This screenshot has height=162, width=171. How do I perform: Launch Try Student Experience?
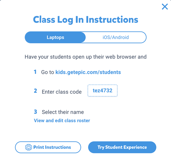click(x=122, y=147)
